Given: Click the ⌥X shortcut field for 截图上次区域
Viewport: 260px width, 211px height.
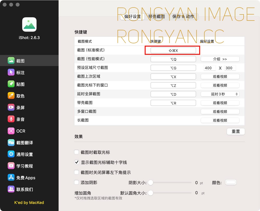Looking at the screenshot, I should click(173, 77).
